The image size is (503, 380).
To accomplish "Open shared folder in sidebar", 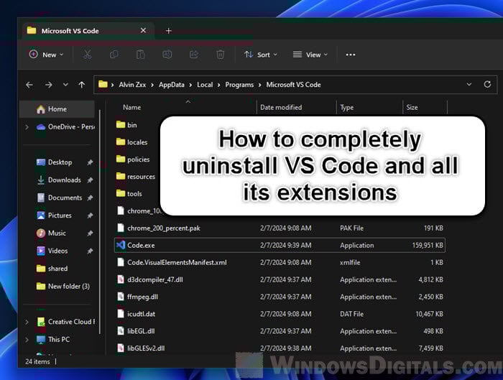I will [57, 269].
